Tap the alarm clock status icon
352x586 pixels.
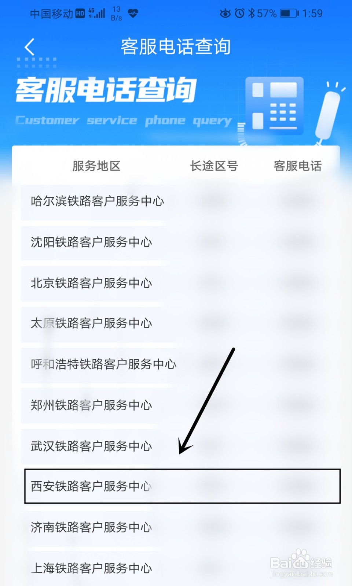[x=239, y=14]
